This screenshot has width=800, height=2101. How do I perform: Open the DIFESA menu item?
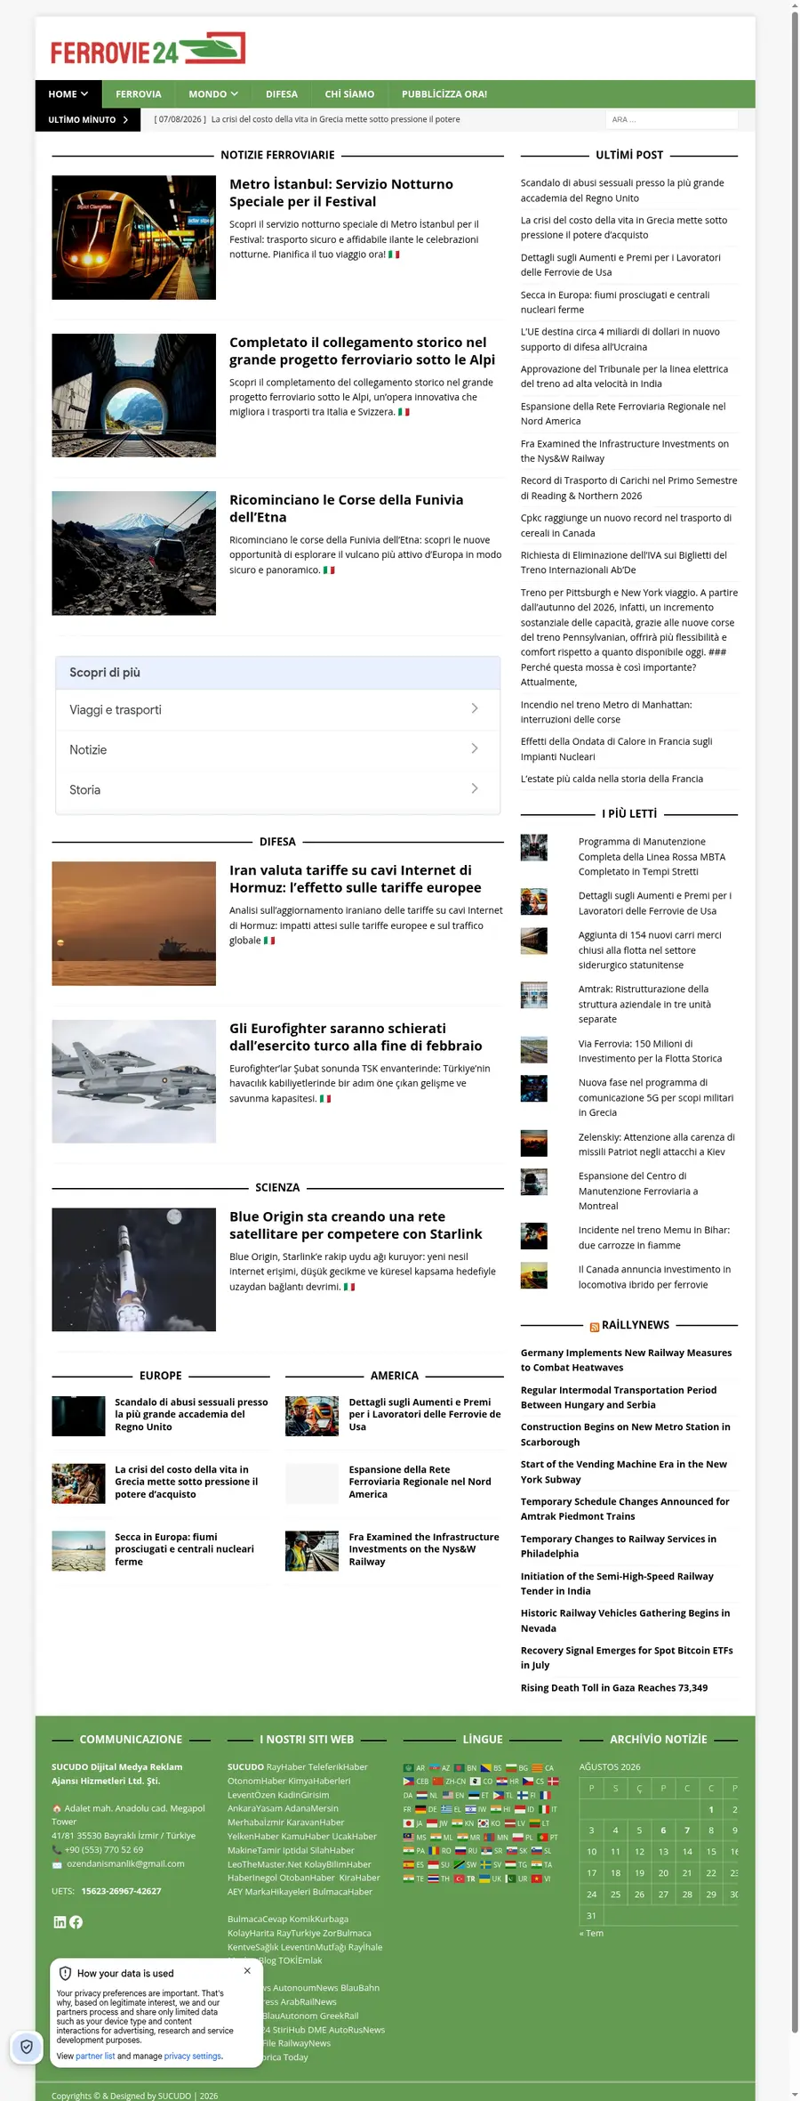(282, 93)
